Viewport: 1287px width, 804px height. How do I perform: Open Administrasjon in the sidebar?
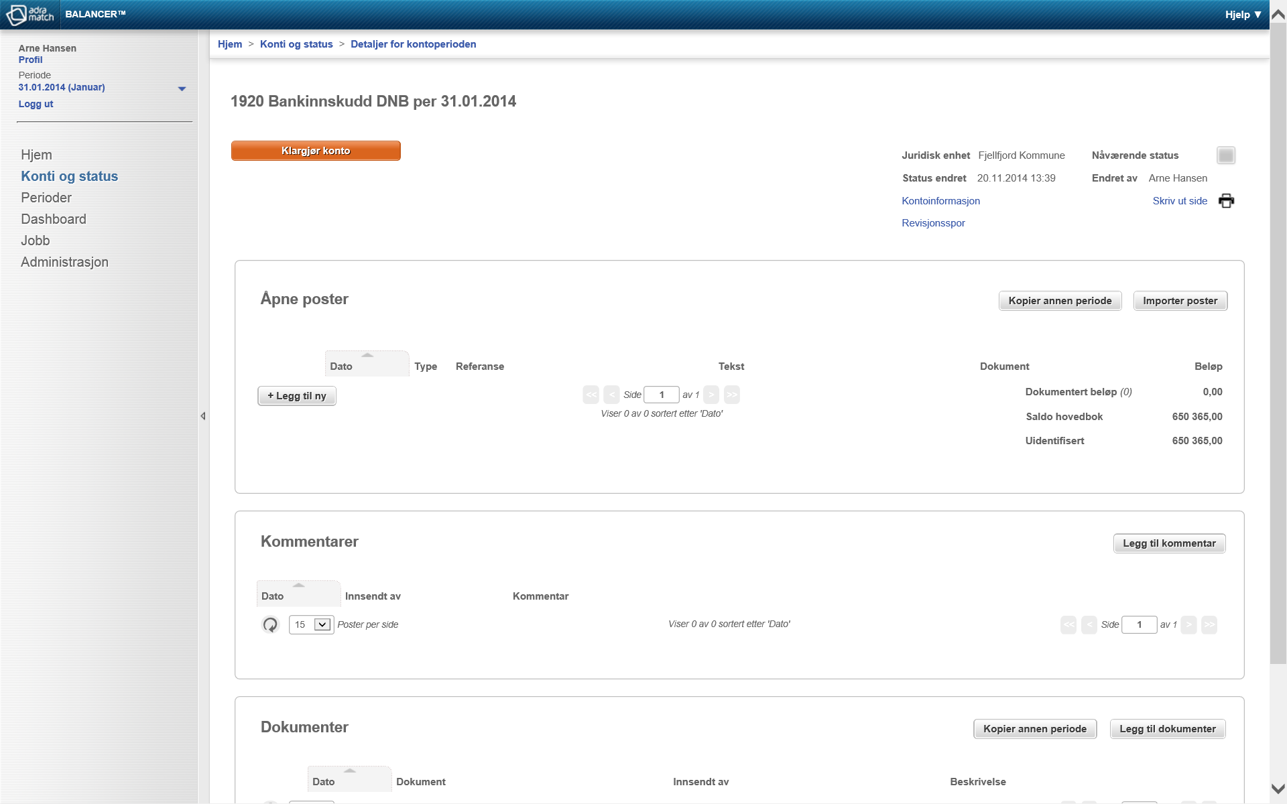click(x=64, y=262)
